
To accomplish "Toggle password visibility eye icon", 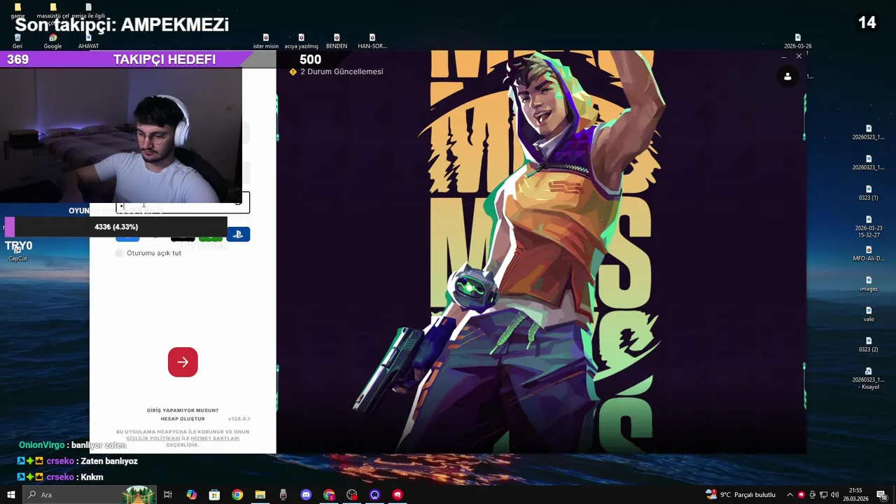I will click(x=238, y=202).
